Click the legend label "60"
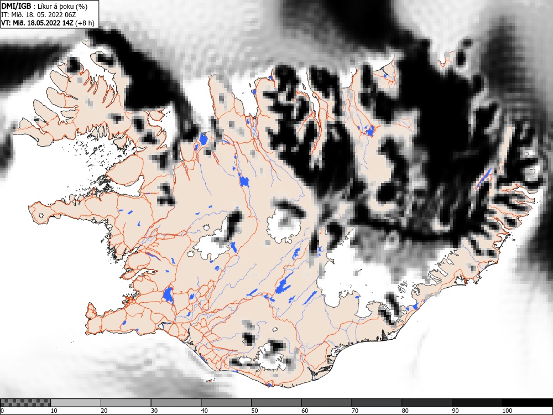553x415 pixels. [x=305, y=411]
